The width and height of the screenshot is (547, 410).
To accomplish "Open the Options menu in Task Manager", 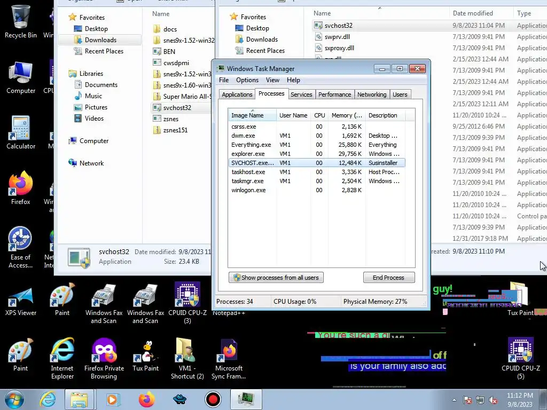I will (247, 80).
